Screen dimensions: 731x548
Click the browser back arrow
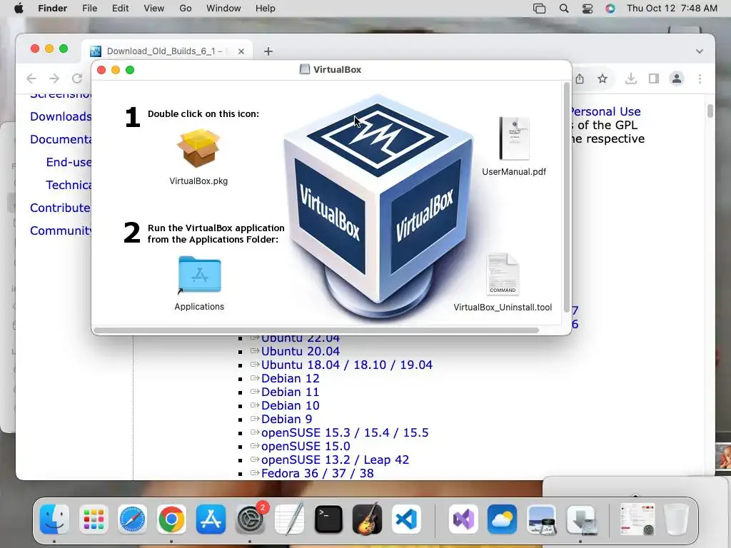tap(31, 78)
